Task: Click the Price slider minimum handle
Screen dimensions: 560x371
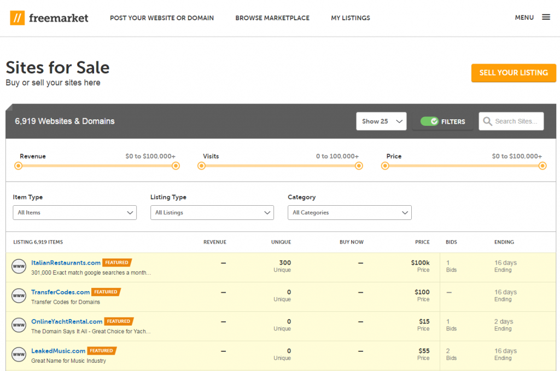Action: click(x=385, y=166)
